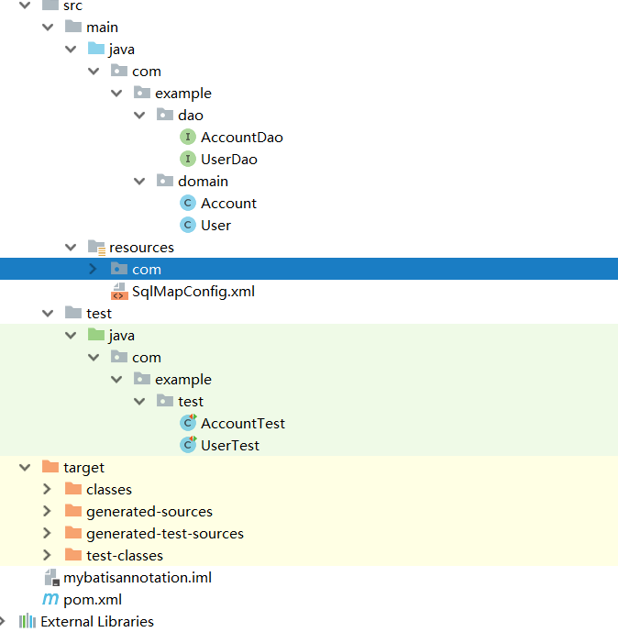Click the AccountTest class icon
618x632 pixels.
tap(188, 423)
